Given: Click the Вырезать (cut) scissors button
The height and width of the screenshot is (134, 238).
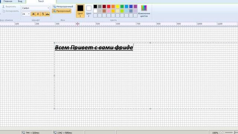Looking at the screenshot, I should (x=9, y=7).
